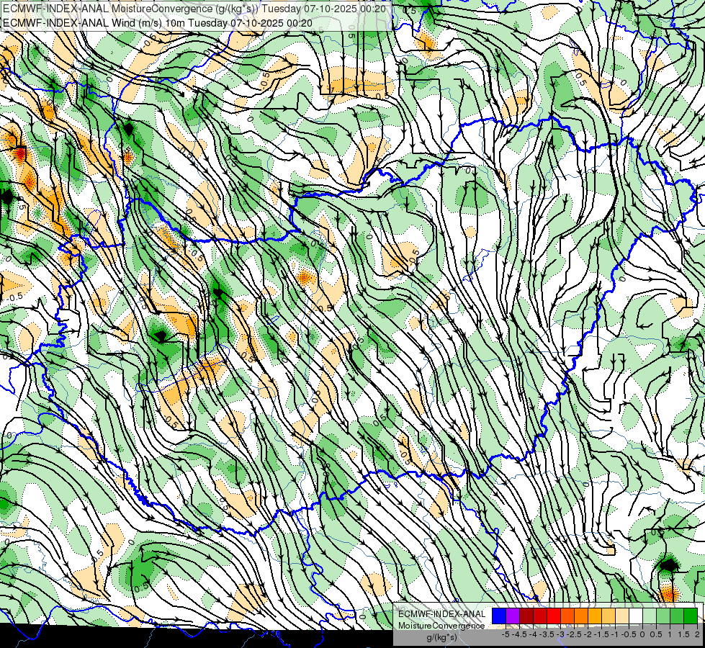
Task: Select the green swatch between 1 and 1.5
Action: click(677, 616)
